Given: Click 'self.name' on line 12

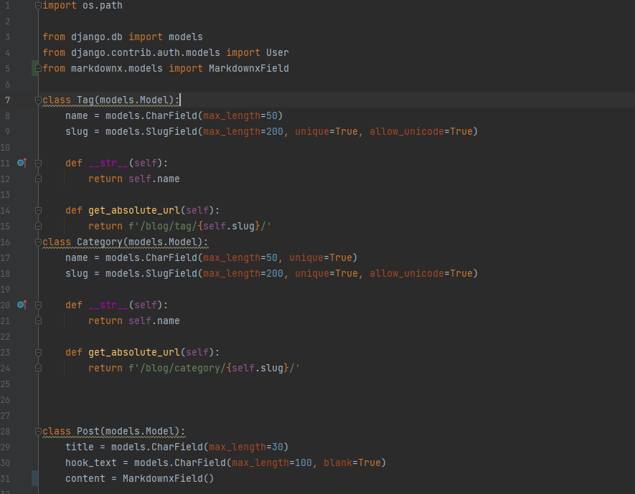Looking at the screenshot, I should tap(154, 179).
